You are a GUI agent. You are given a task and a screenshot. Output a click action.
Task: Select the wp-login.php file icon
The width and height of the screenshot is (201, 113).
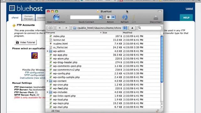pyautogui.click(x=51, y=103)
